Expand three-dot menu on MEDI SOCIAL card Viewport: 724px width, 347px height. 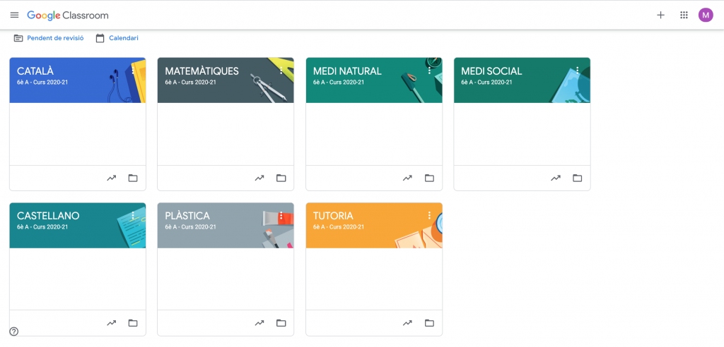pyautogui.click(x=577, y=71)
